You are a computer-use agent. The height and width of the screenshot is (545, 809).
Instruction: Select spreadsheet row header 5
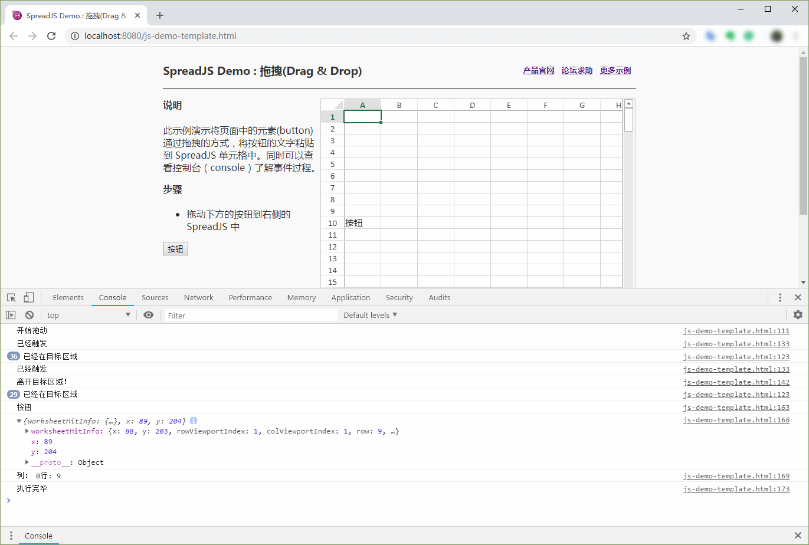[333, 164]
